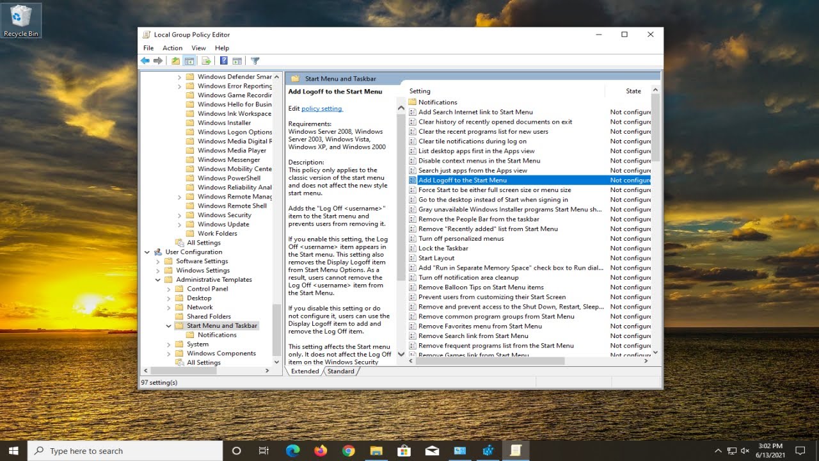Viewport: 819px width, 461px height.
Task: Open the View menu
Action: [199, 48]
